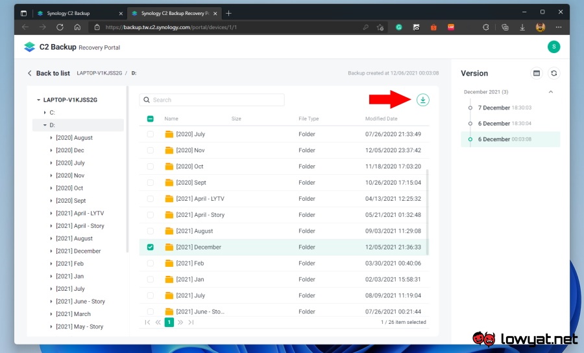This screenshot has width=584, height=353.
Task: Toggle the select-all header checkbox
Action: (151, 119)
